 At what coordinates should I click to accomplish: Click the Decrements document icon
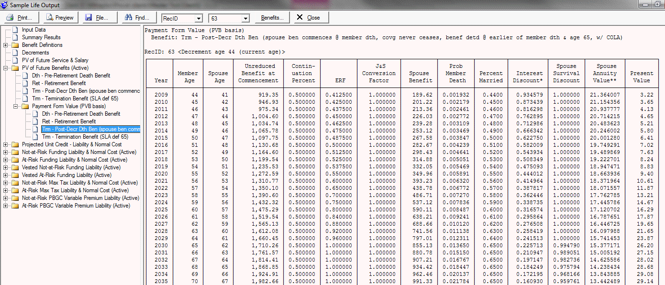point(15,53)
